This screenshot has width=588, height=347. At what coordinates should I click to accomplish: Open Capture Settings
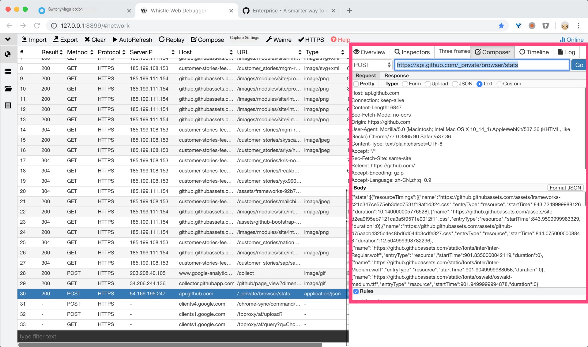coord(244,38)
